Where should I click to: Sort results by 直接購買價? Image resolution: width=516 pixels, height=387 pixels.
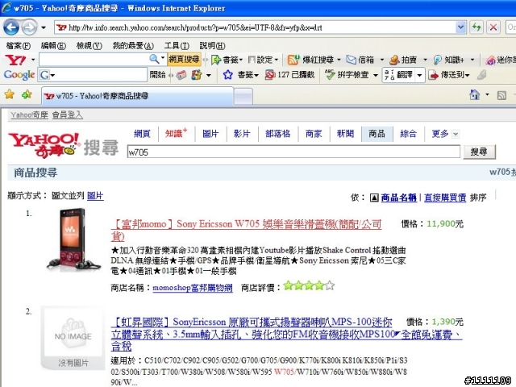(445, 198)
